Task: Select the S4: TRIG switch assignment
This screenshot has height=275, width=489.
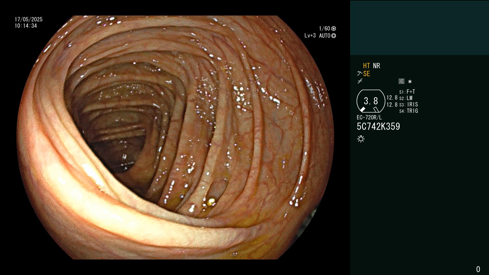Action: point(409,111)
